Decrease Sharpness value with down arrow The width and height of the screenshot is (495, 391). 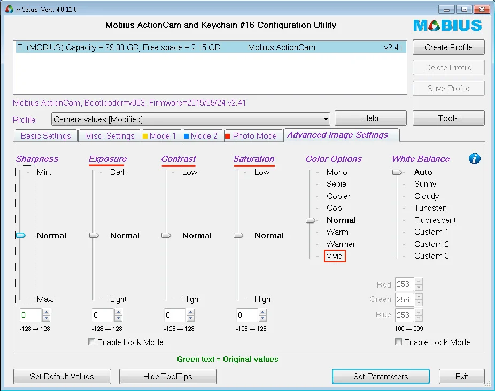(46, 318)
